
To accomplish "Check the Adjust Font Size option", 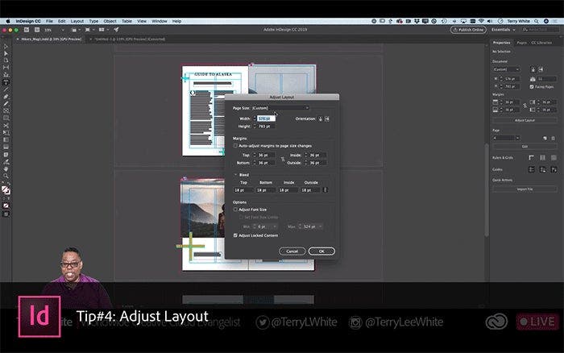I will pos(235,209).
